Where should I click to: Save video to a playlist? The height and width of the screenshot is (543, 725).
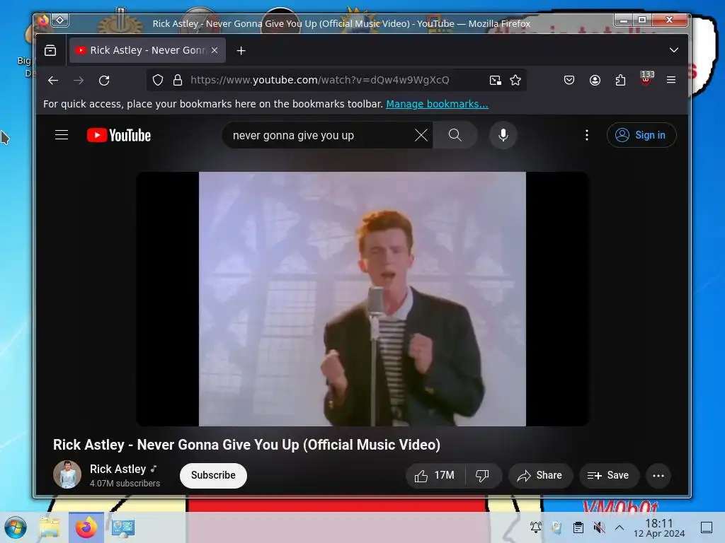tap(609, 476)
